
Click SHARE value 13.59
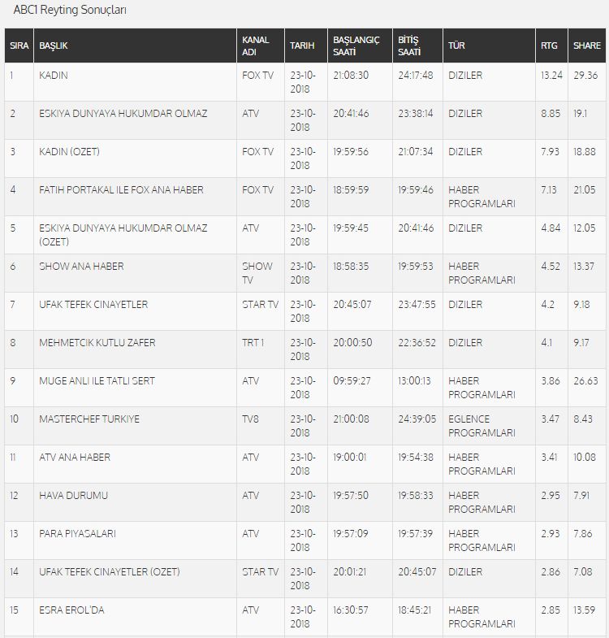(584, 610)
